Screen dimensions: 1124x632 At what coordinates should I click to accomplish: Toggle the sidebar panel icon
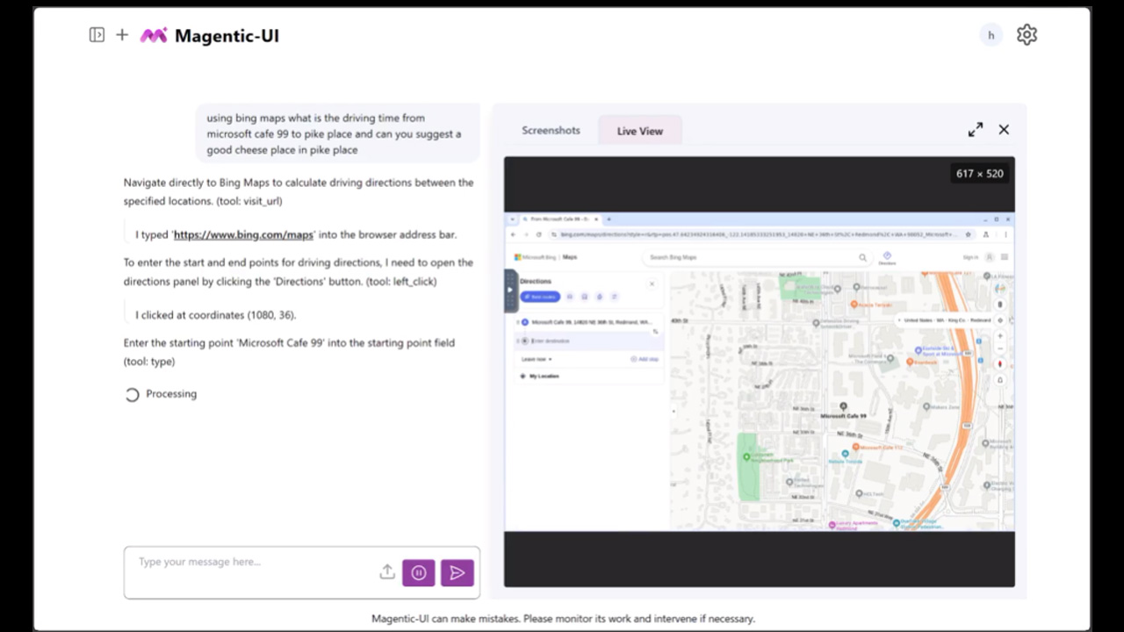97,35
